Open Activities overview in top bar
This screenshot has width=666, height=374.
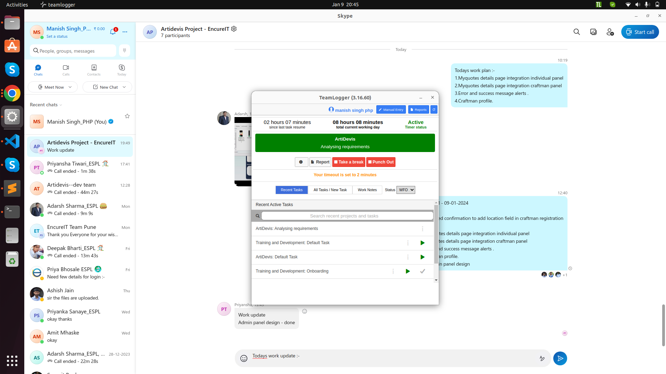(x=17, y=5)
